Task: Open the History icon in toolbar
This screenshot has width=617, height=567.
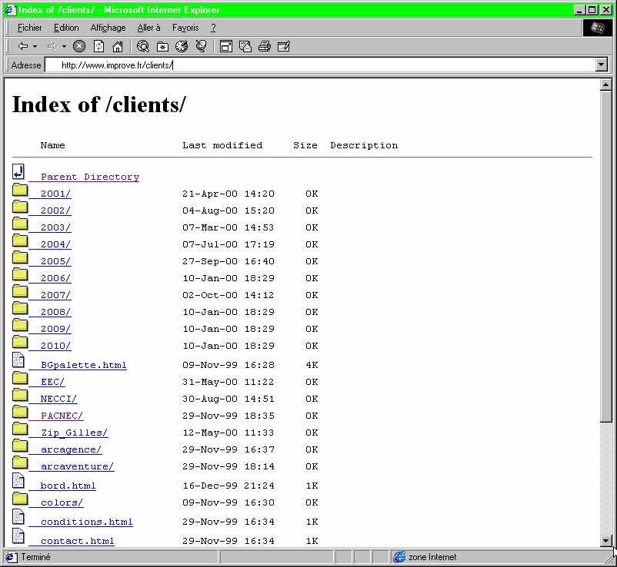Action: 182,46
